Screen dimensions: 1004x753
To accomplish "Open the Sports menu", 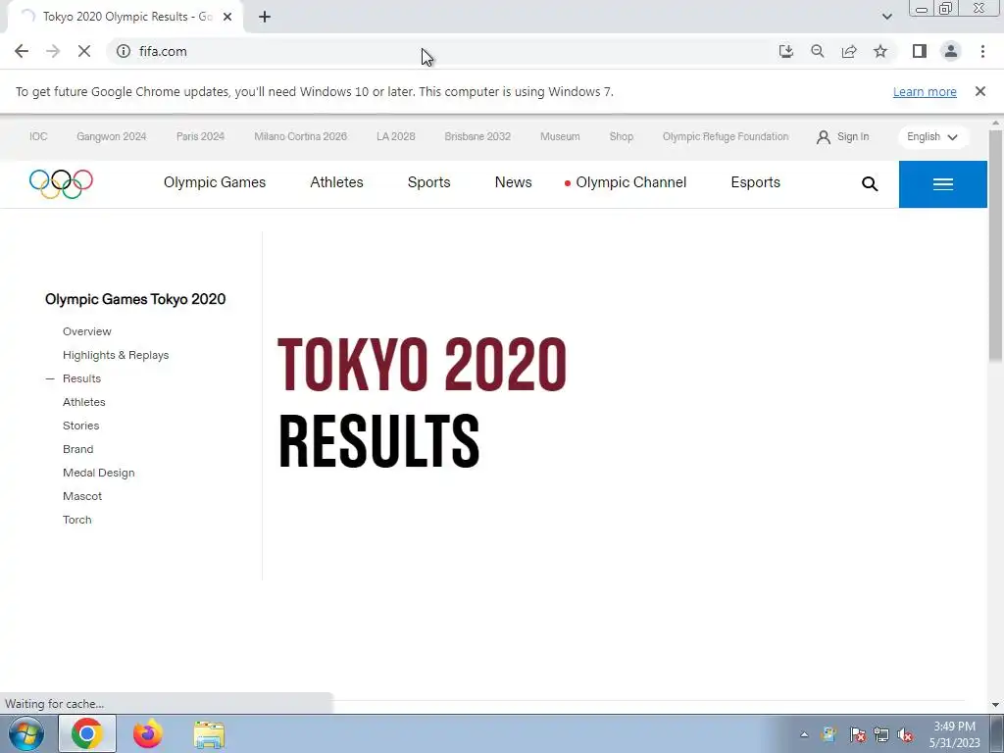I will pyautogui.click(x=429, y=182).
